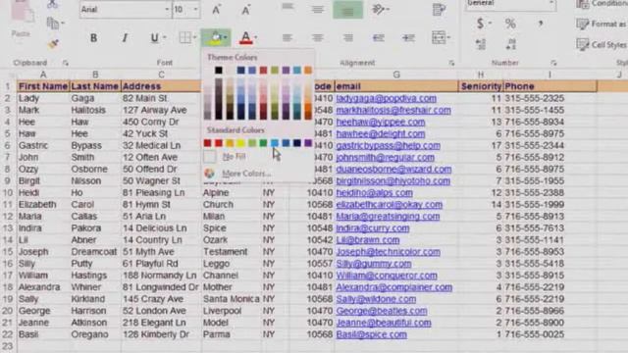Apply Accounting dollar number format
The image size is (628, 353).
480,24
